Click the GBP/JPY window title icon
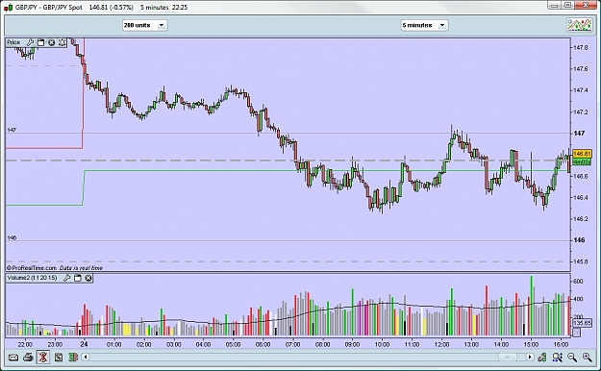Image resolution: width=601 pixels, height=371 pixels. click(x=8, y=8)
